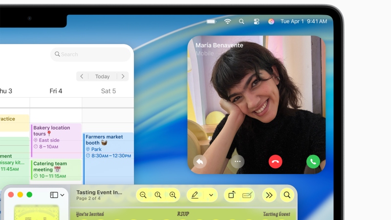Open more call options (three dots)
The height and width of the screenshot is (220, 391).
click(238, 161)
